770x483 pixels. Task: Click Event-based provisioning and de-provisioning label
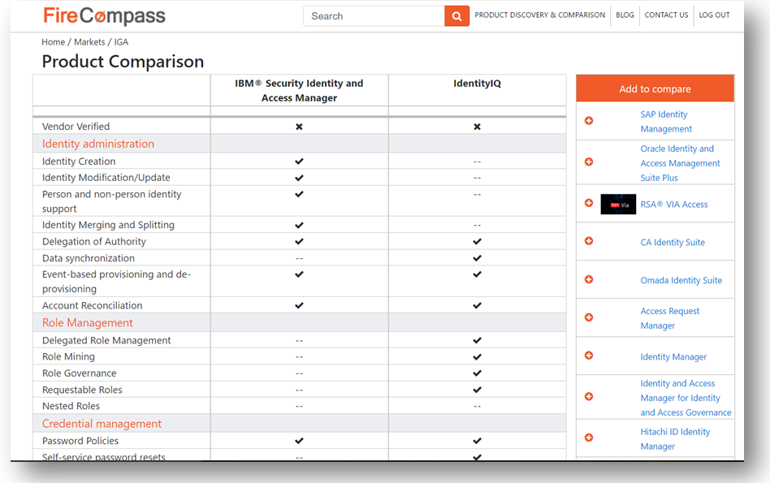[x=116, y=281]
